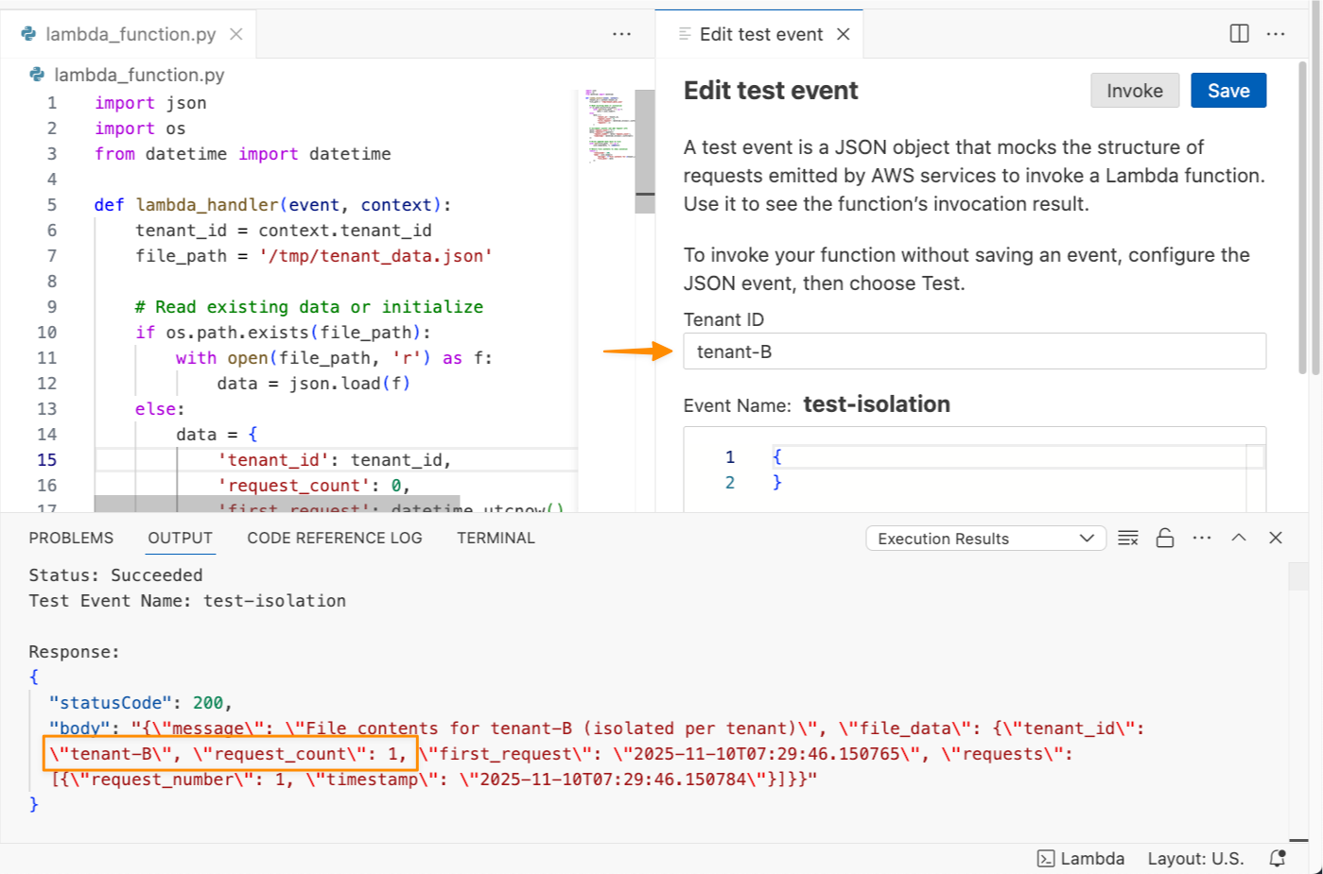
Task: Maximize the panel with the up chevron
Action: pyautogui.click(x=1239, y=538)
